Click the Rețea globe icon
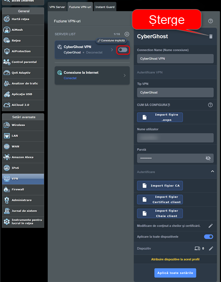Viewport: 221px width, 282px height. 7,40
